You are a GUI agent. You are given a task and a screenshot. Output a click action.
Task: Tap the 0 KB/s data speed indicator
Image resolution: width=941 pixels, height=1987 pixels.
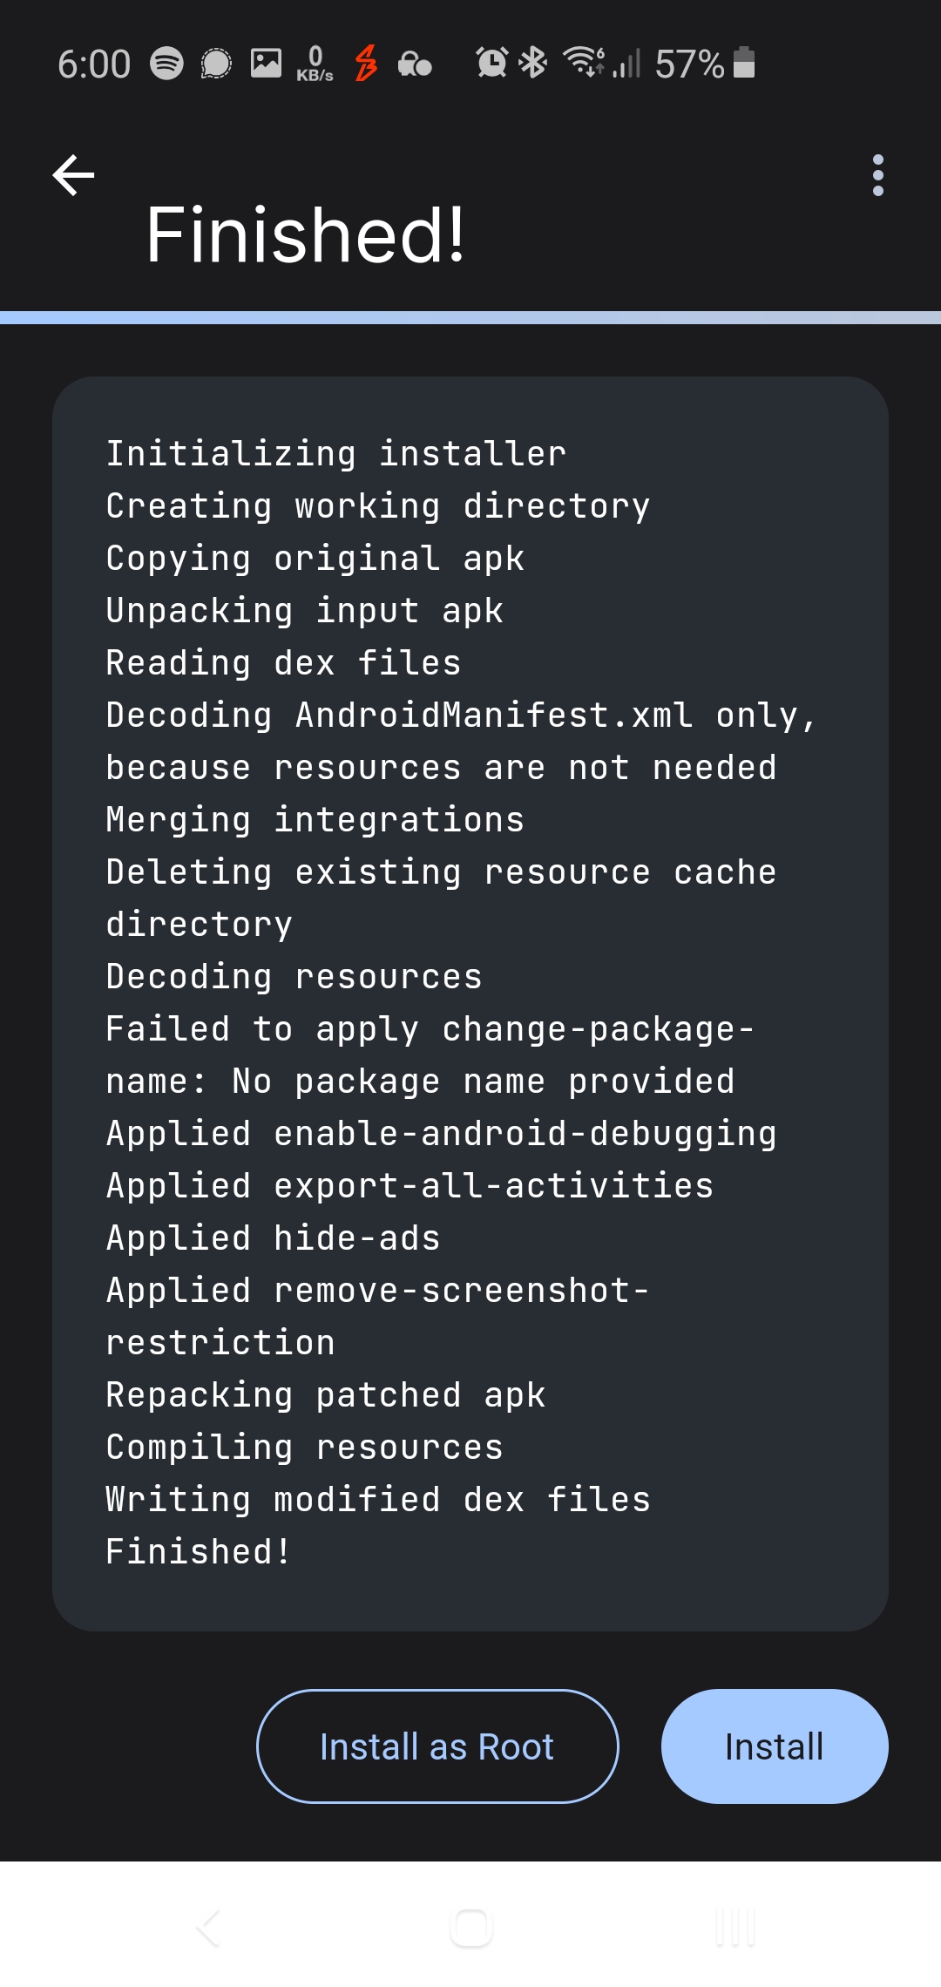tap(315, 62)
